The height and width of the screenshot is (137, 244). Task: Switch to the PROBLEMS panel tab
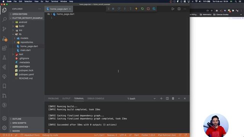(x=53, y=99)
